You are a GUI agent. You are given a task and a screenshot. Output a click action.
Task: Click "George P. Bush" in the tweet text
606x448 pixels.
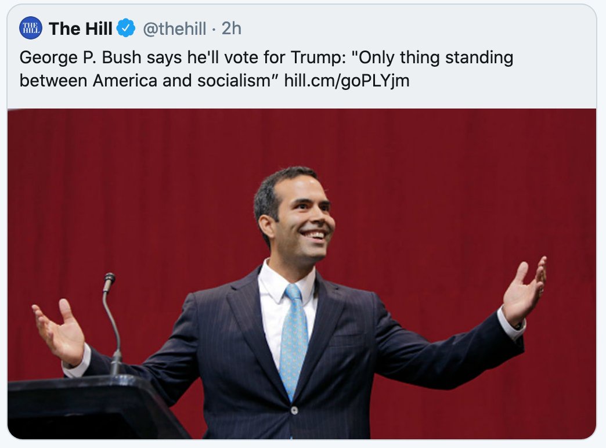pos(71,58)
